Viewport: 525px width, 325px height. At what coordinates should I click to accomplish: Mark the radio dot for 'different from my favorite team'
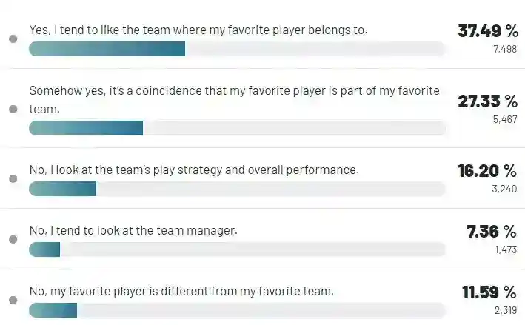13,301
